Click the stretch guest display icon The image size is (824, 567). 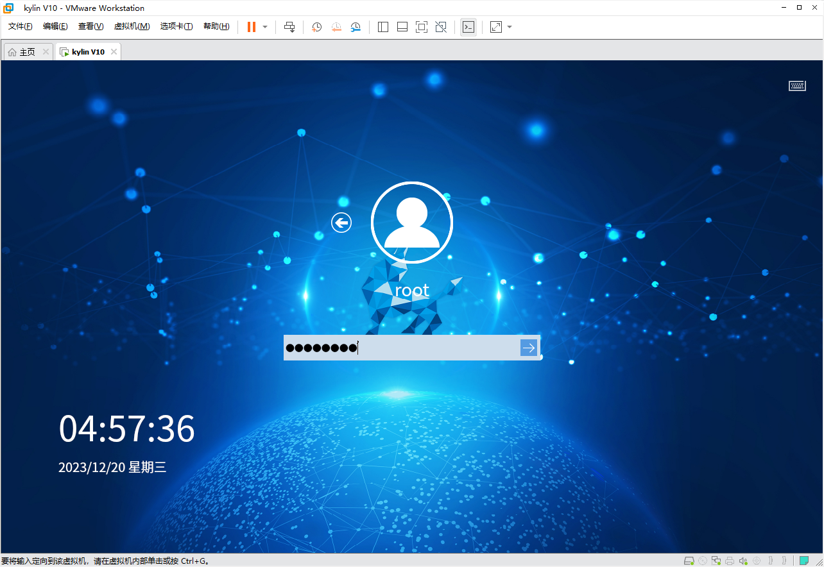(x=496, y=27)
